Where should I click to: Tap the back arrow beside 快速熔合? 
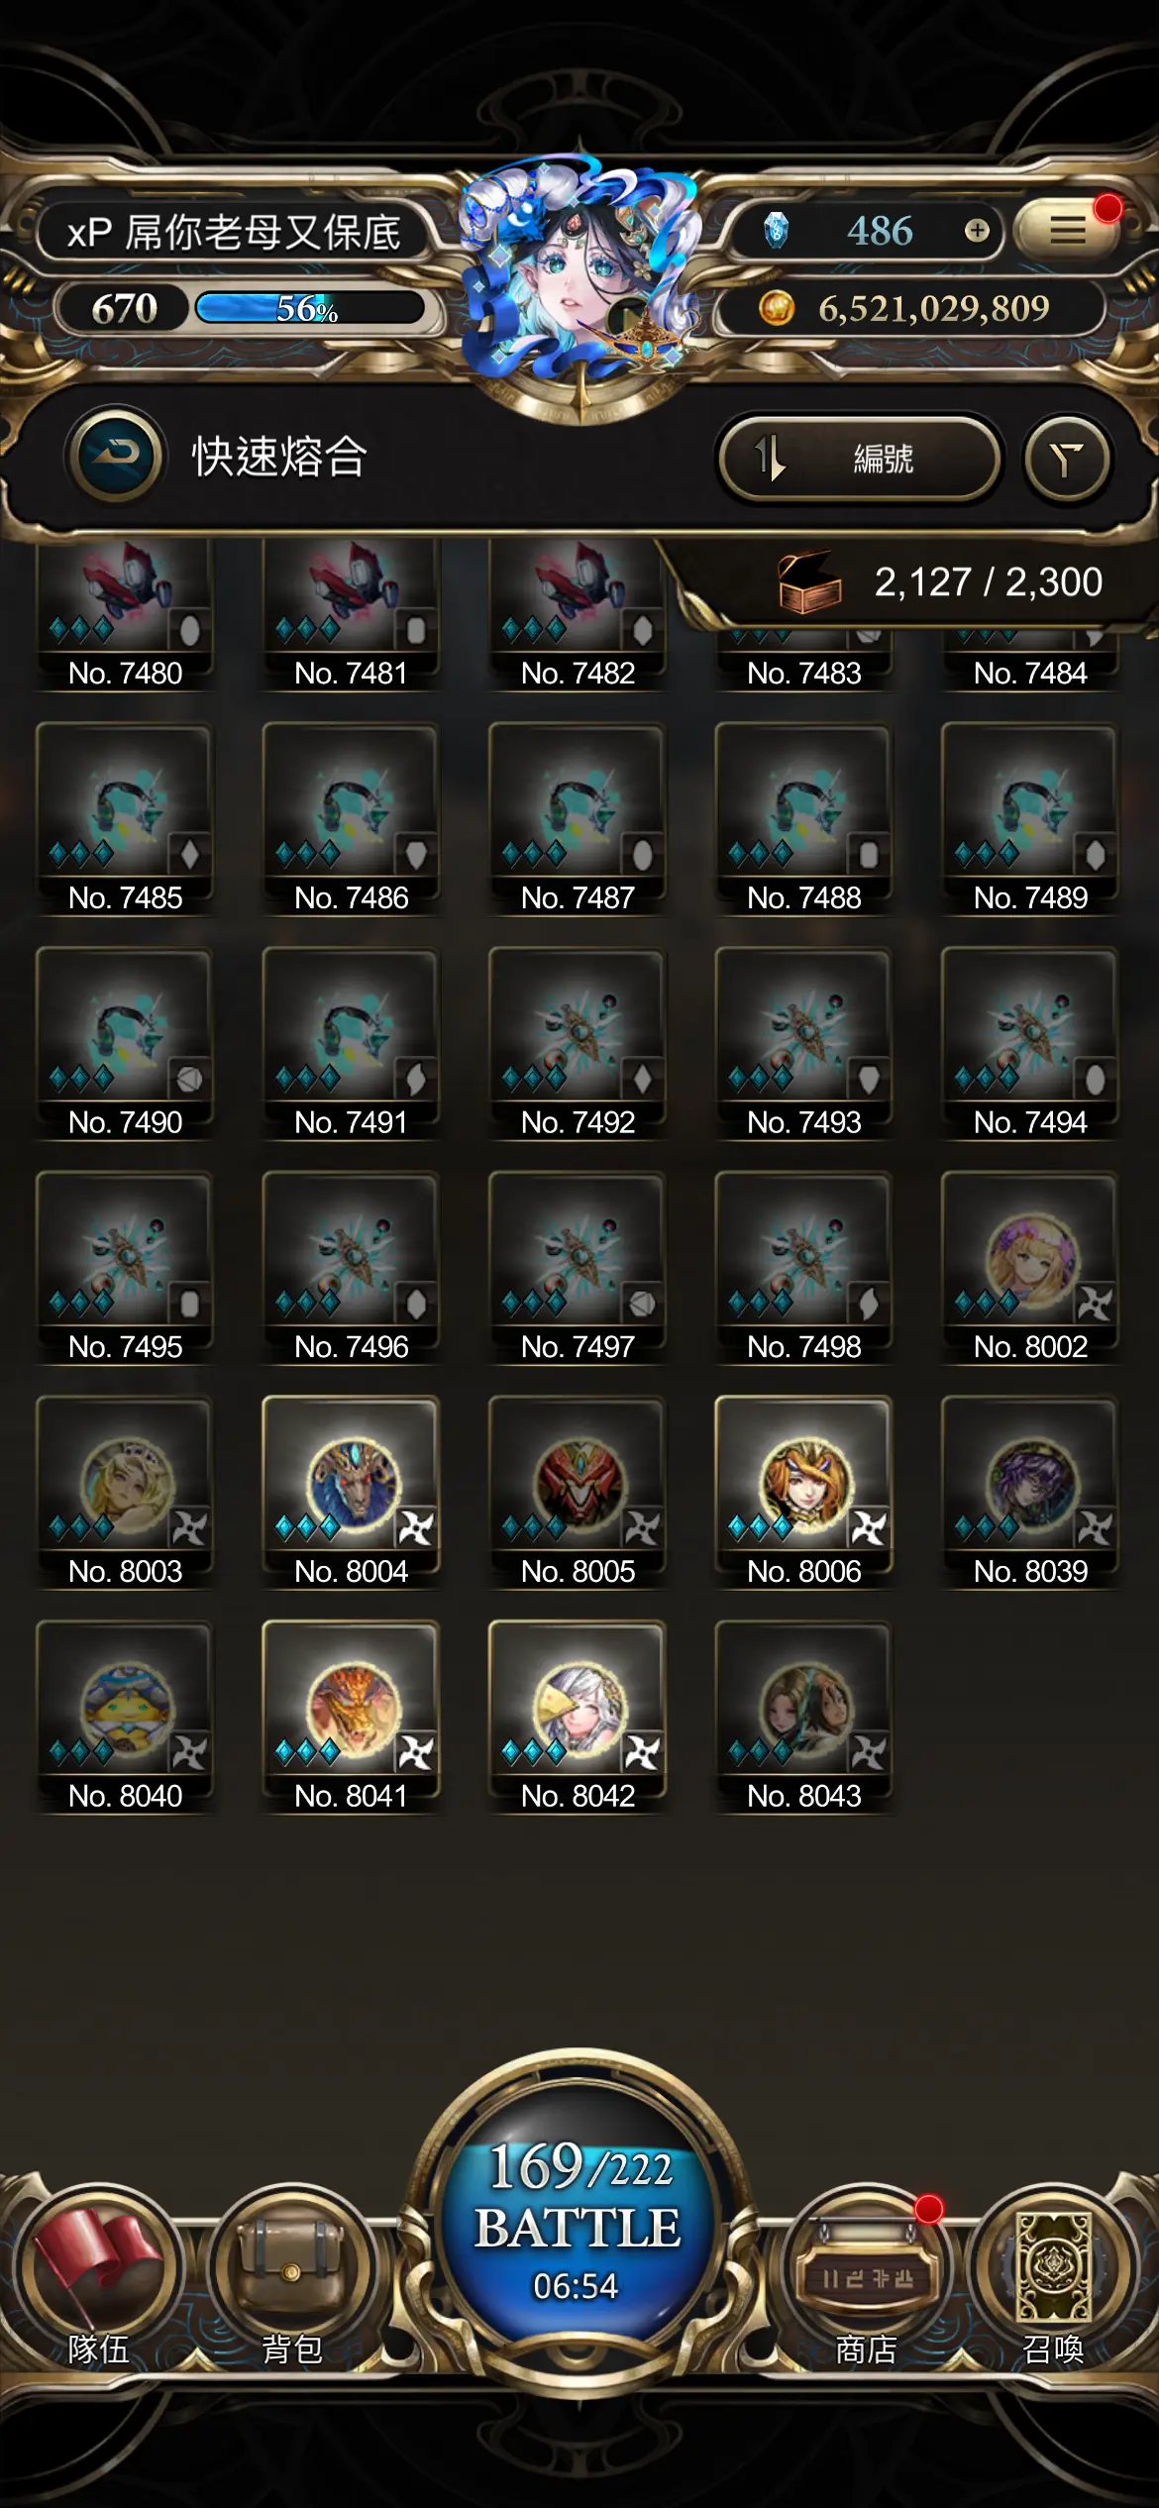[117, 456]
